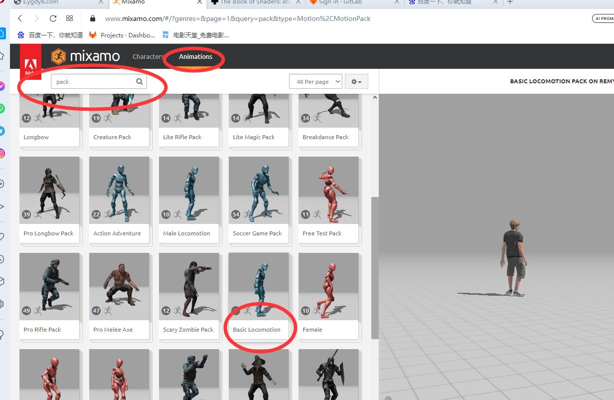
Task: Select the Female pack thumbnail
Action: pyautogui.click(x=328, y=287)
